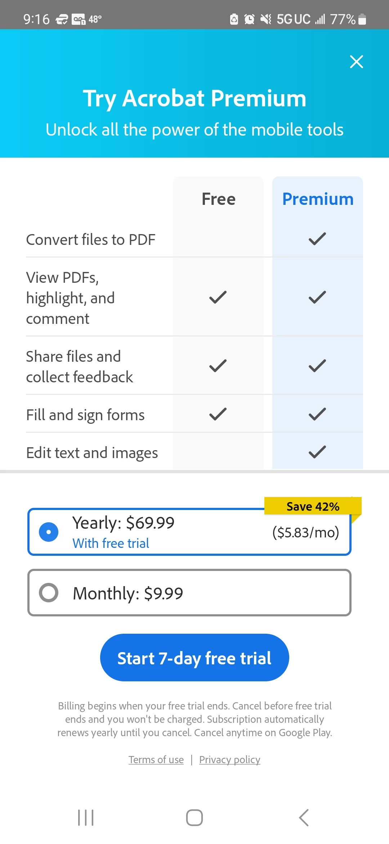Viewport: 389px width, 844px height.
Task: Tap the With free trial text
Action: click(111, 543)
